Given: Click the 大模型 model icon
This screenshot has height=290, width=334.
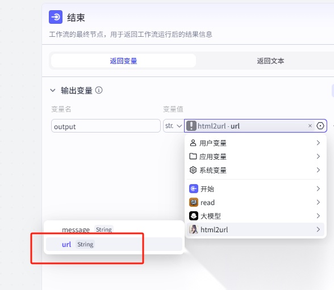Looking at the screenshot, I should 193,216.
